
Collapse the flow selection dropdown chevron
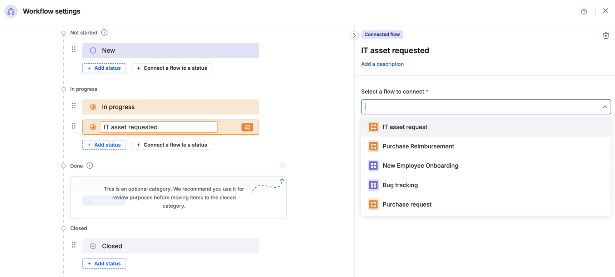[x=605, y=107]
